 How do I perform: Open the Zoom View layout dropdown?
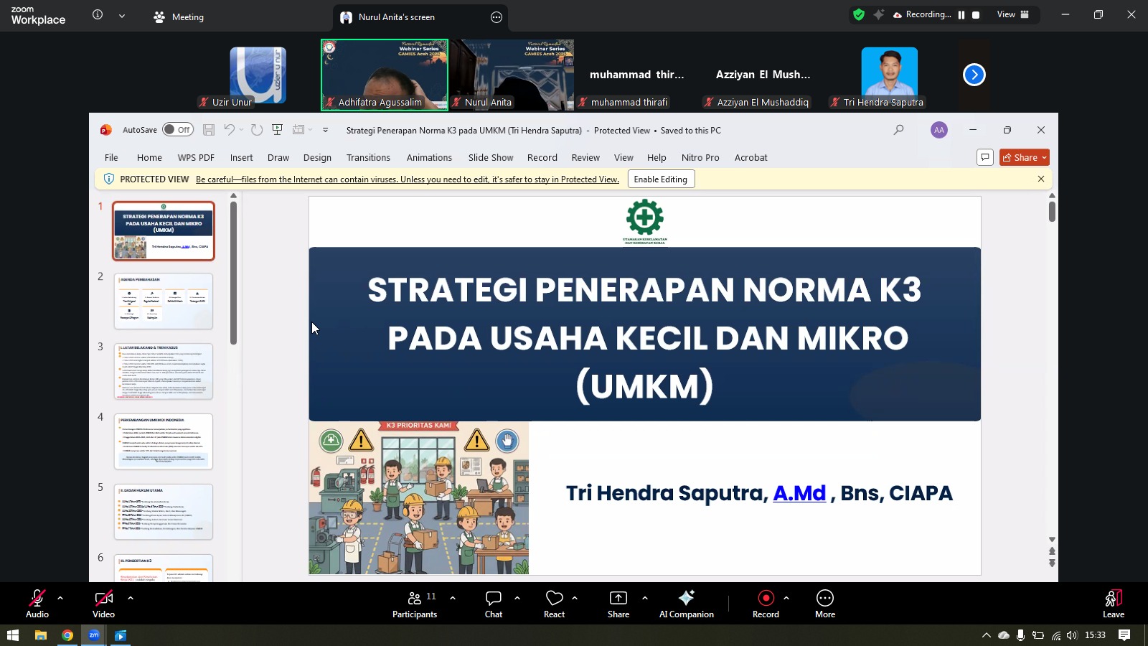(1013, 14)
